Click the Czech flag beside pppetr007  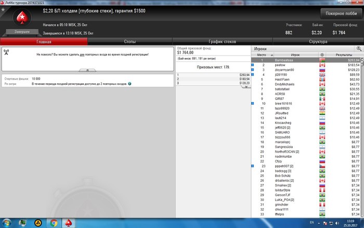(322, 166)
